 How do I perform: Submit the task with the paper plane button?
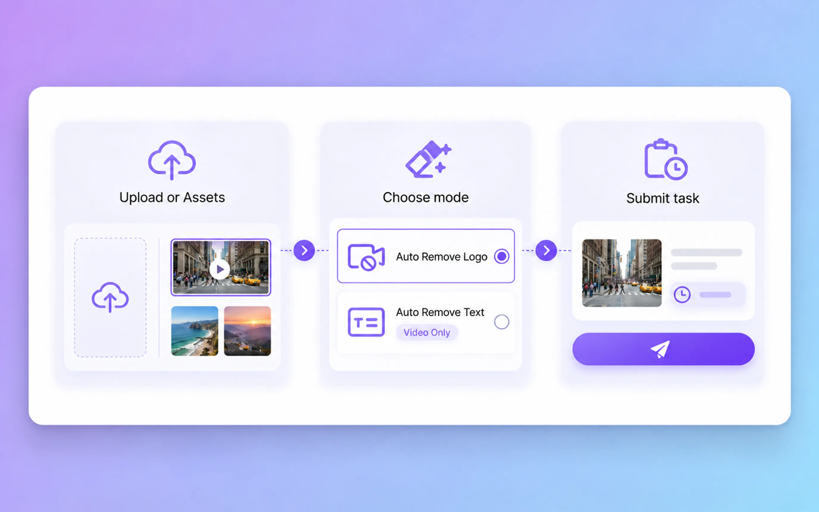point(663,349)
